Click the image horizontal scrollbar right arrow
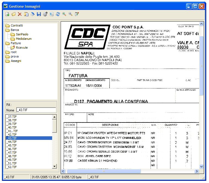Viewport: 209px width, 183px height. pos(196,171)
